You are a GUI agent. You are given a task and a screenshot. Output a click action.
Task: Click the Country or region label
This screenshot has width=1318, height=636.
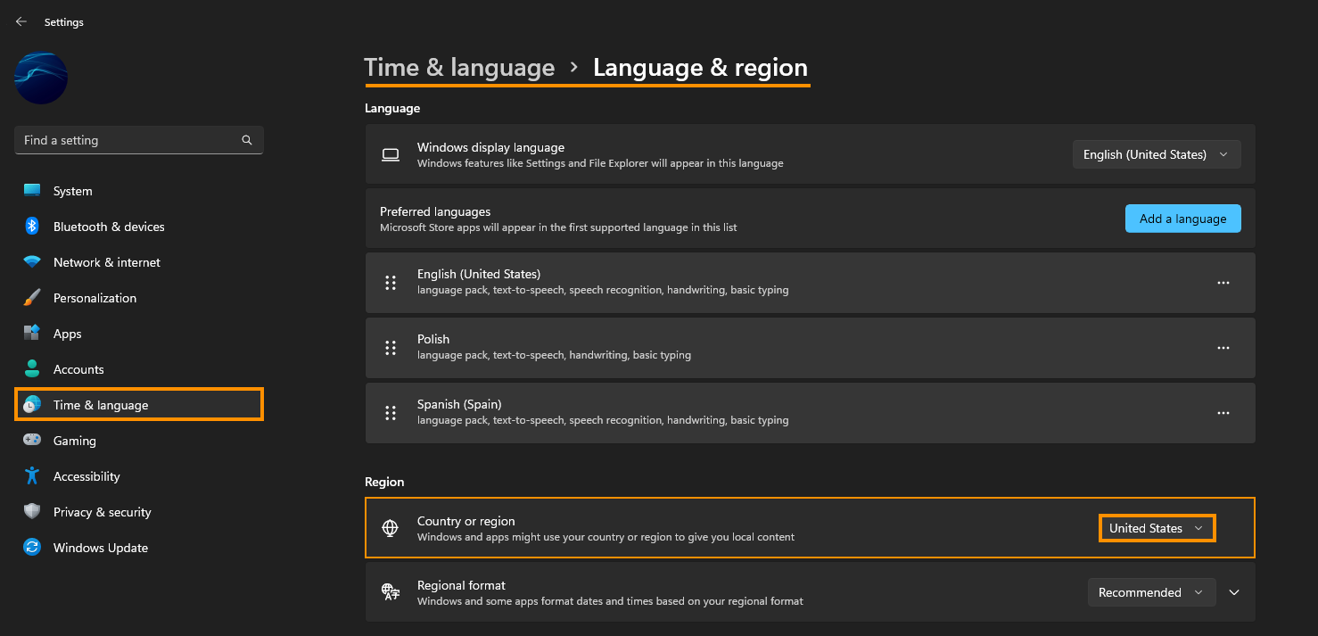(x=466, y=521)
